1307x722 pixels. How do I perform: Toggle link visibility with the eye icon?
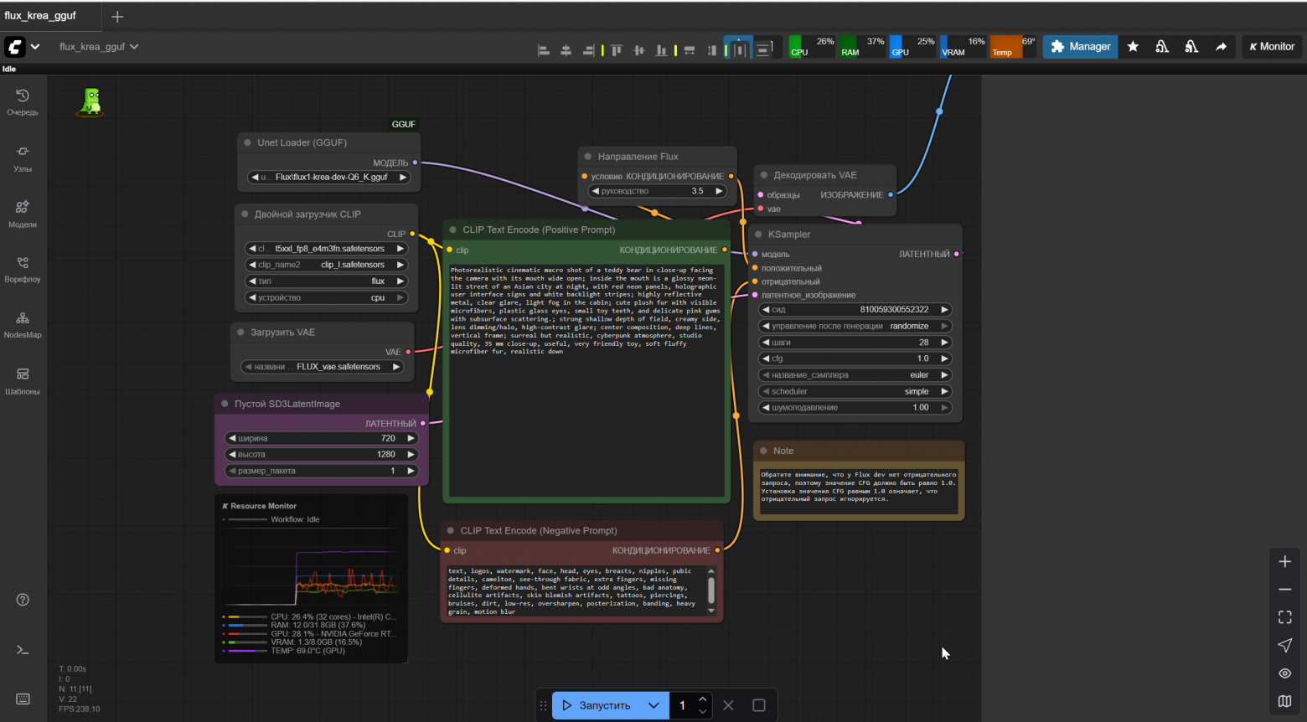pos(1284,673)
